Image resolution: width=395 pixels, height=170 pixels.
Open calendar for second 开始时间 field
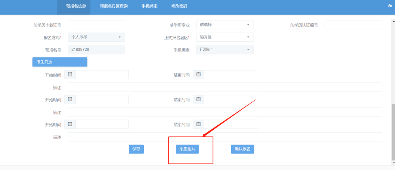(70, 99)
